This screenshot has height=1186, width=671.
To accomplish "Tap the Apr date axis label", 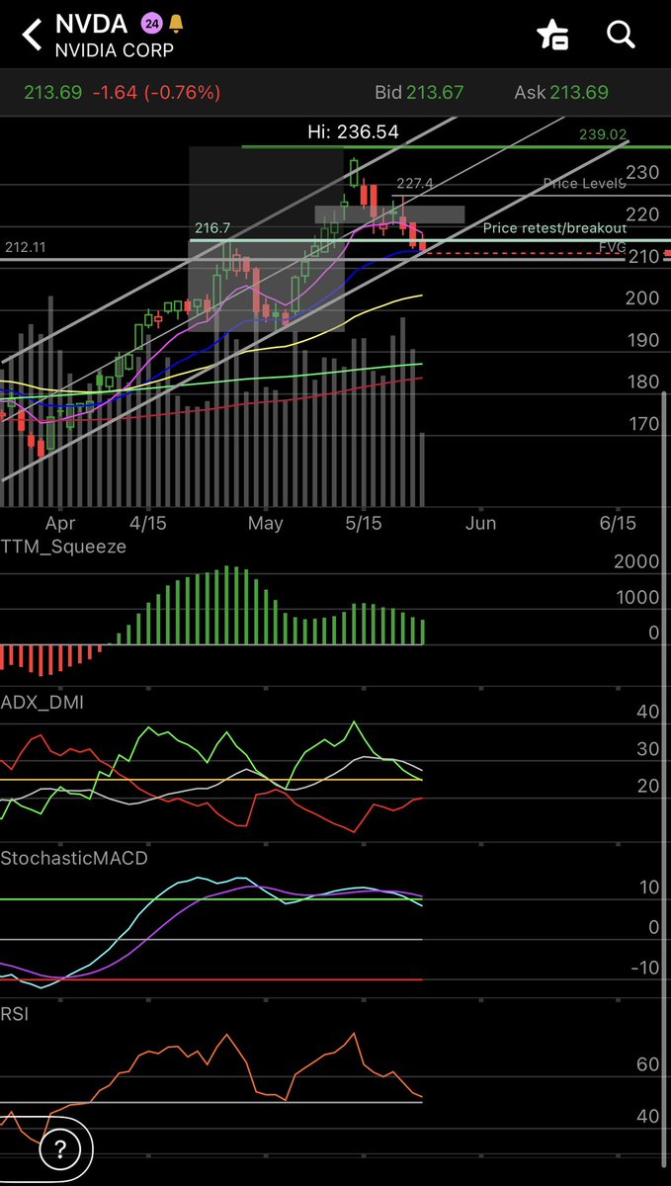I will click(60, 523).
